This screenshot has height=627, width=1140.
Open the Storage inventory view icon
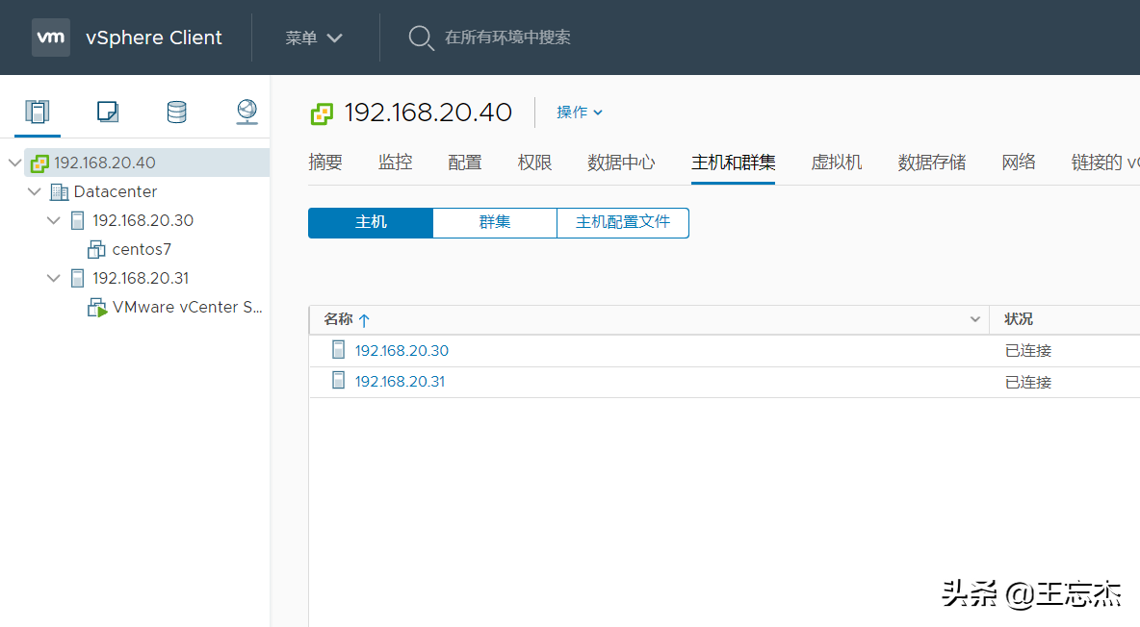click(x=176, y=112)
